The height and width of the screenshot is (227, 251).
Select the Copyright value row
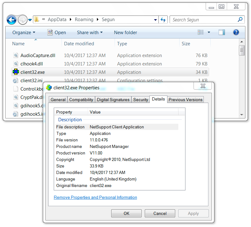[117, 160]
